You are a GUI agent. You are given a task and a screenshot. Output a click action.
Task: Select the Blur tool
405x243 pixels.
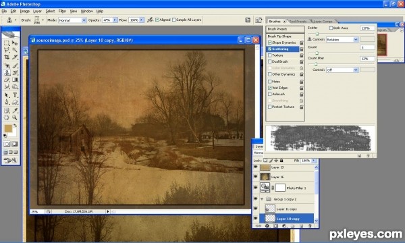click(x=7, y=87)
